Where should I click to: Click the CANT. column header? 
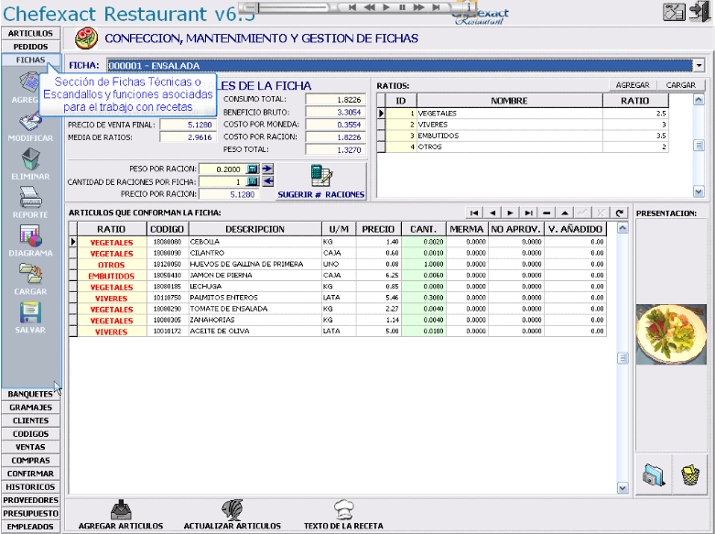424,229
